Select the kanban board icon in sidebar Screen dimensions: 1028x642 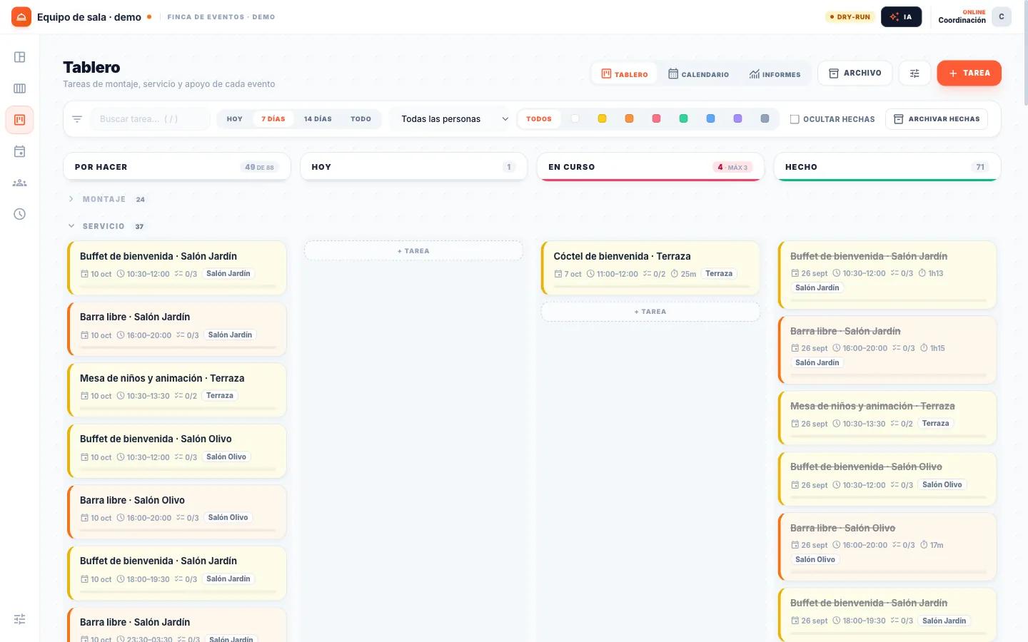point(19,120)
